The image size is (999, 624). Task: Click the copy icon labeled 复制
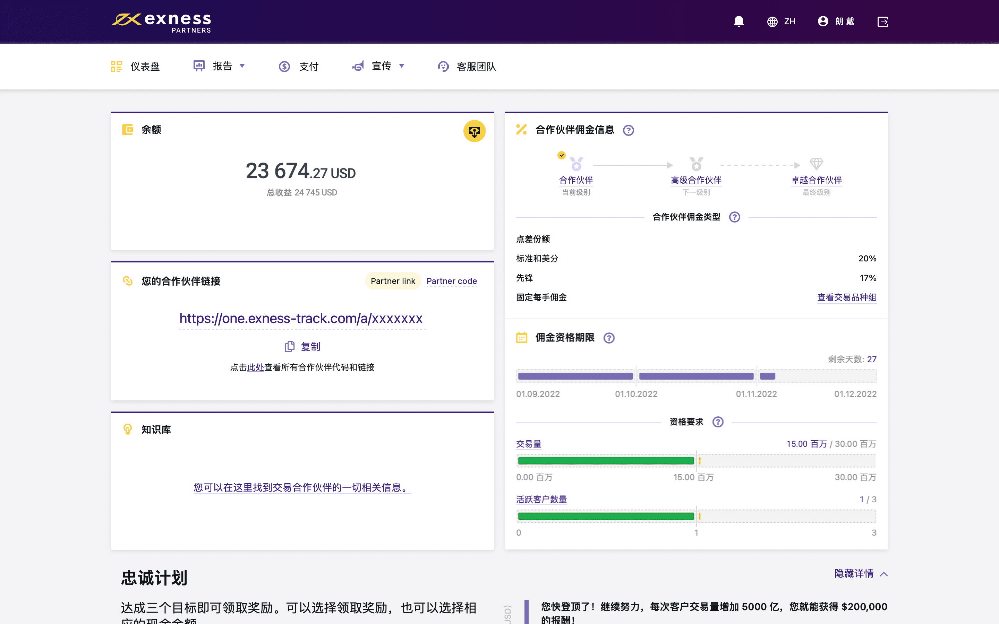click(290, 347)
